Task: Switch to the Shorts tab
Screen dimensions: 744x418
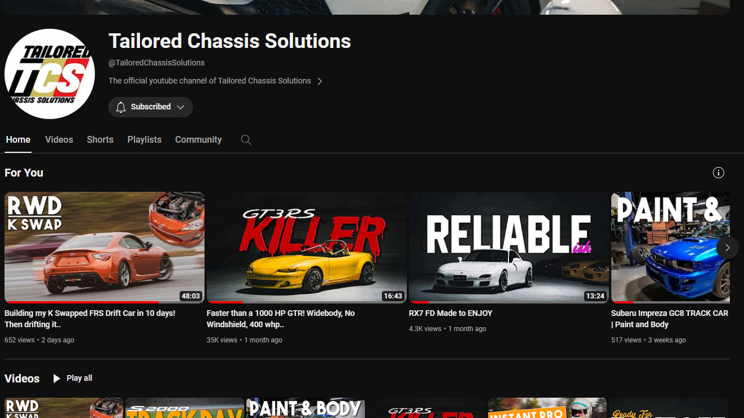Action: point(100,140)
